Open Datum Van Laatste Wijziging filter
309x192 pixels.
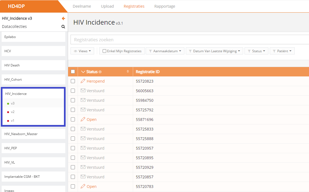tap(214, 51)
